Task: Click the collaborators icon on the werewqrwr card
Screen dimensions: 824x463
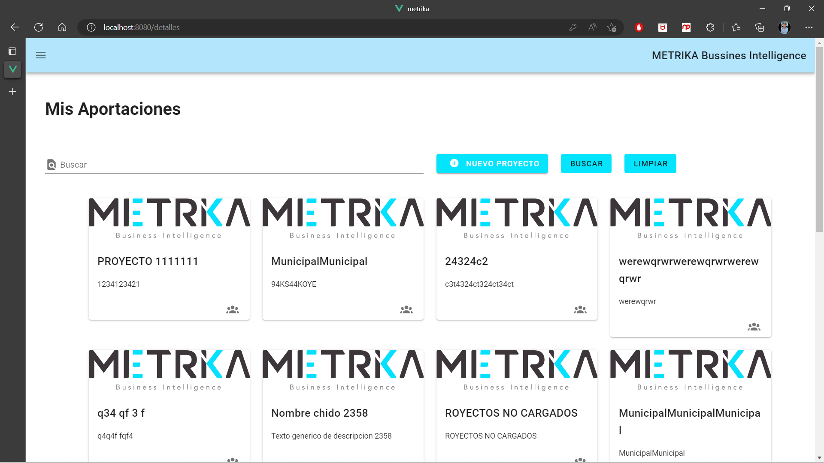Action: coord(754,326)
